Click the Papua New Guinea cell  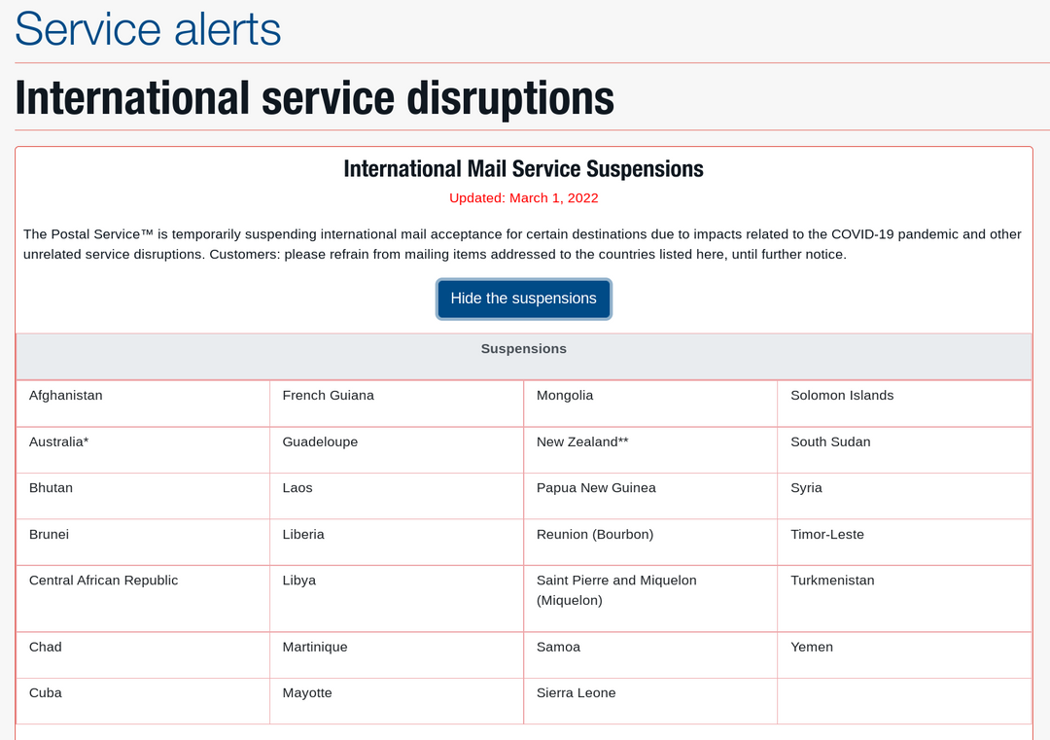(596, 487)
